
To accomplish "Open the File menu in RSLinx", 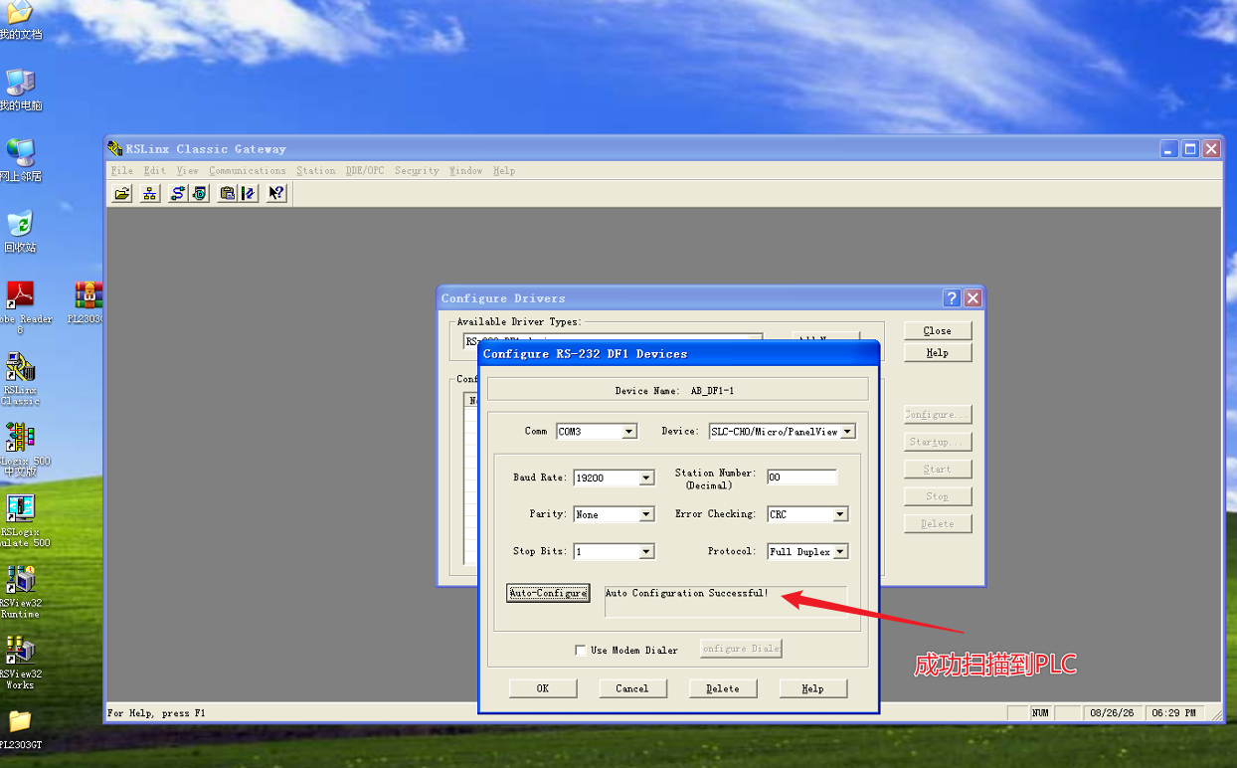I will tap(121, 171).
